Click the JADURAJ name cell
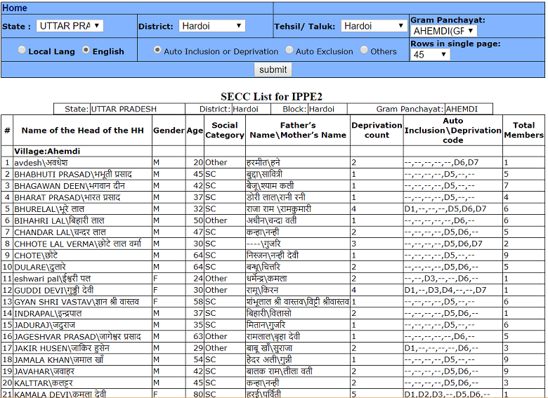548x398 pixels. coord(82,325)
